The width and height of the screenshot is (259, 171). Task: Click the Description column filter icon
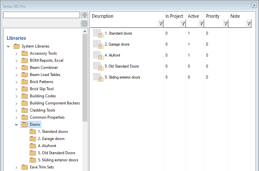[x=161, y=24]
